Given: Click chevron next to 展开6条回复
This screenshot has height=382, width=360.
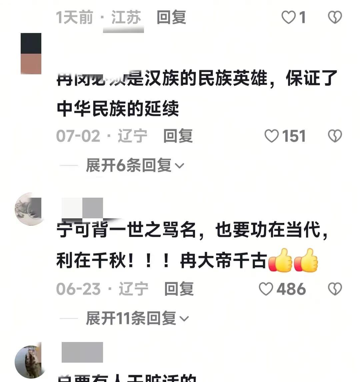Looking at the screenshot, I should (180, 166).
